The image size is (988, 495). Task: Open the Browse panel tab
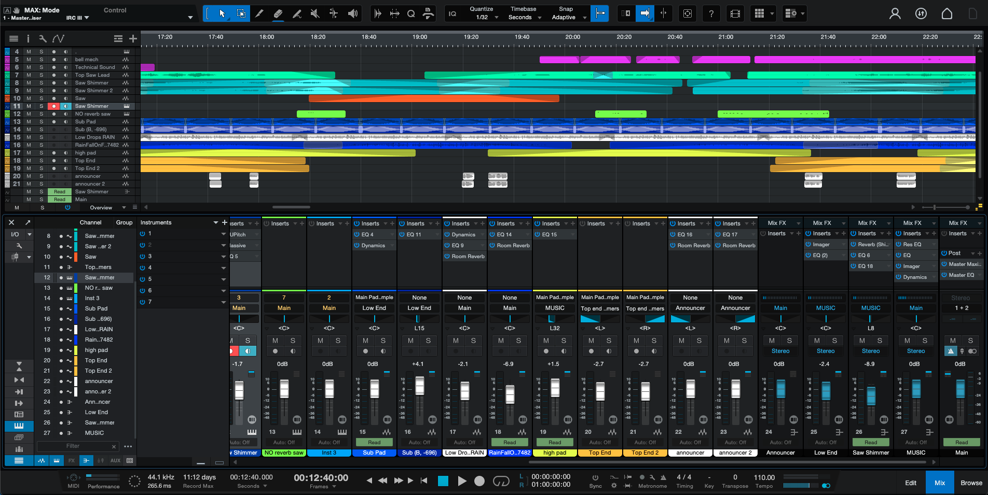pos(971,483)
